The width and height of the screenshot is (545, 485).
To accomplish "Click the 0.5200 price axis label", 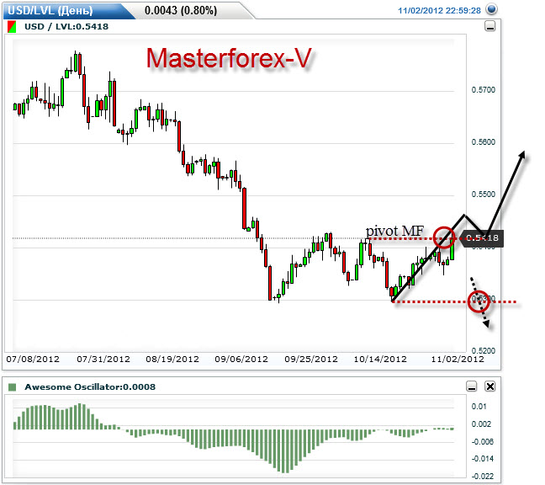I will coord(483,351).
